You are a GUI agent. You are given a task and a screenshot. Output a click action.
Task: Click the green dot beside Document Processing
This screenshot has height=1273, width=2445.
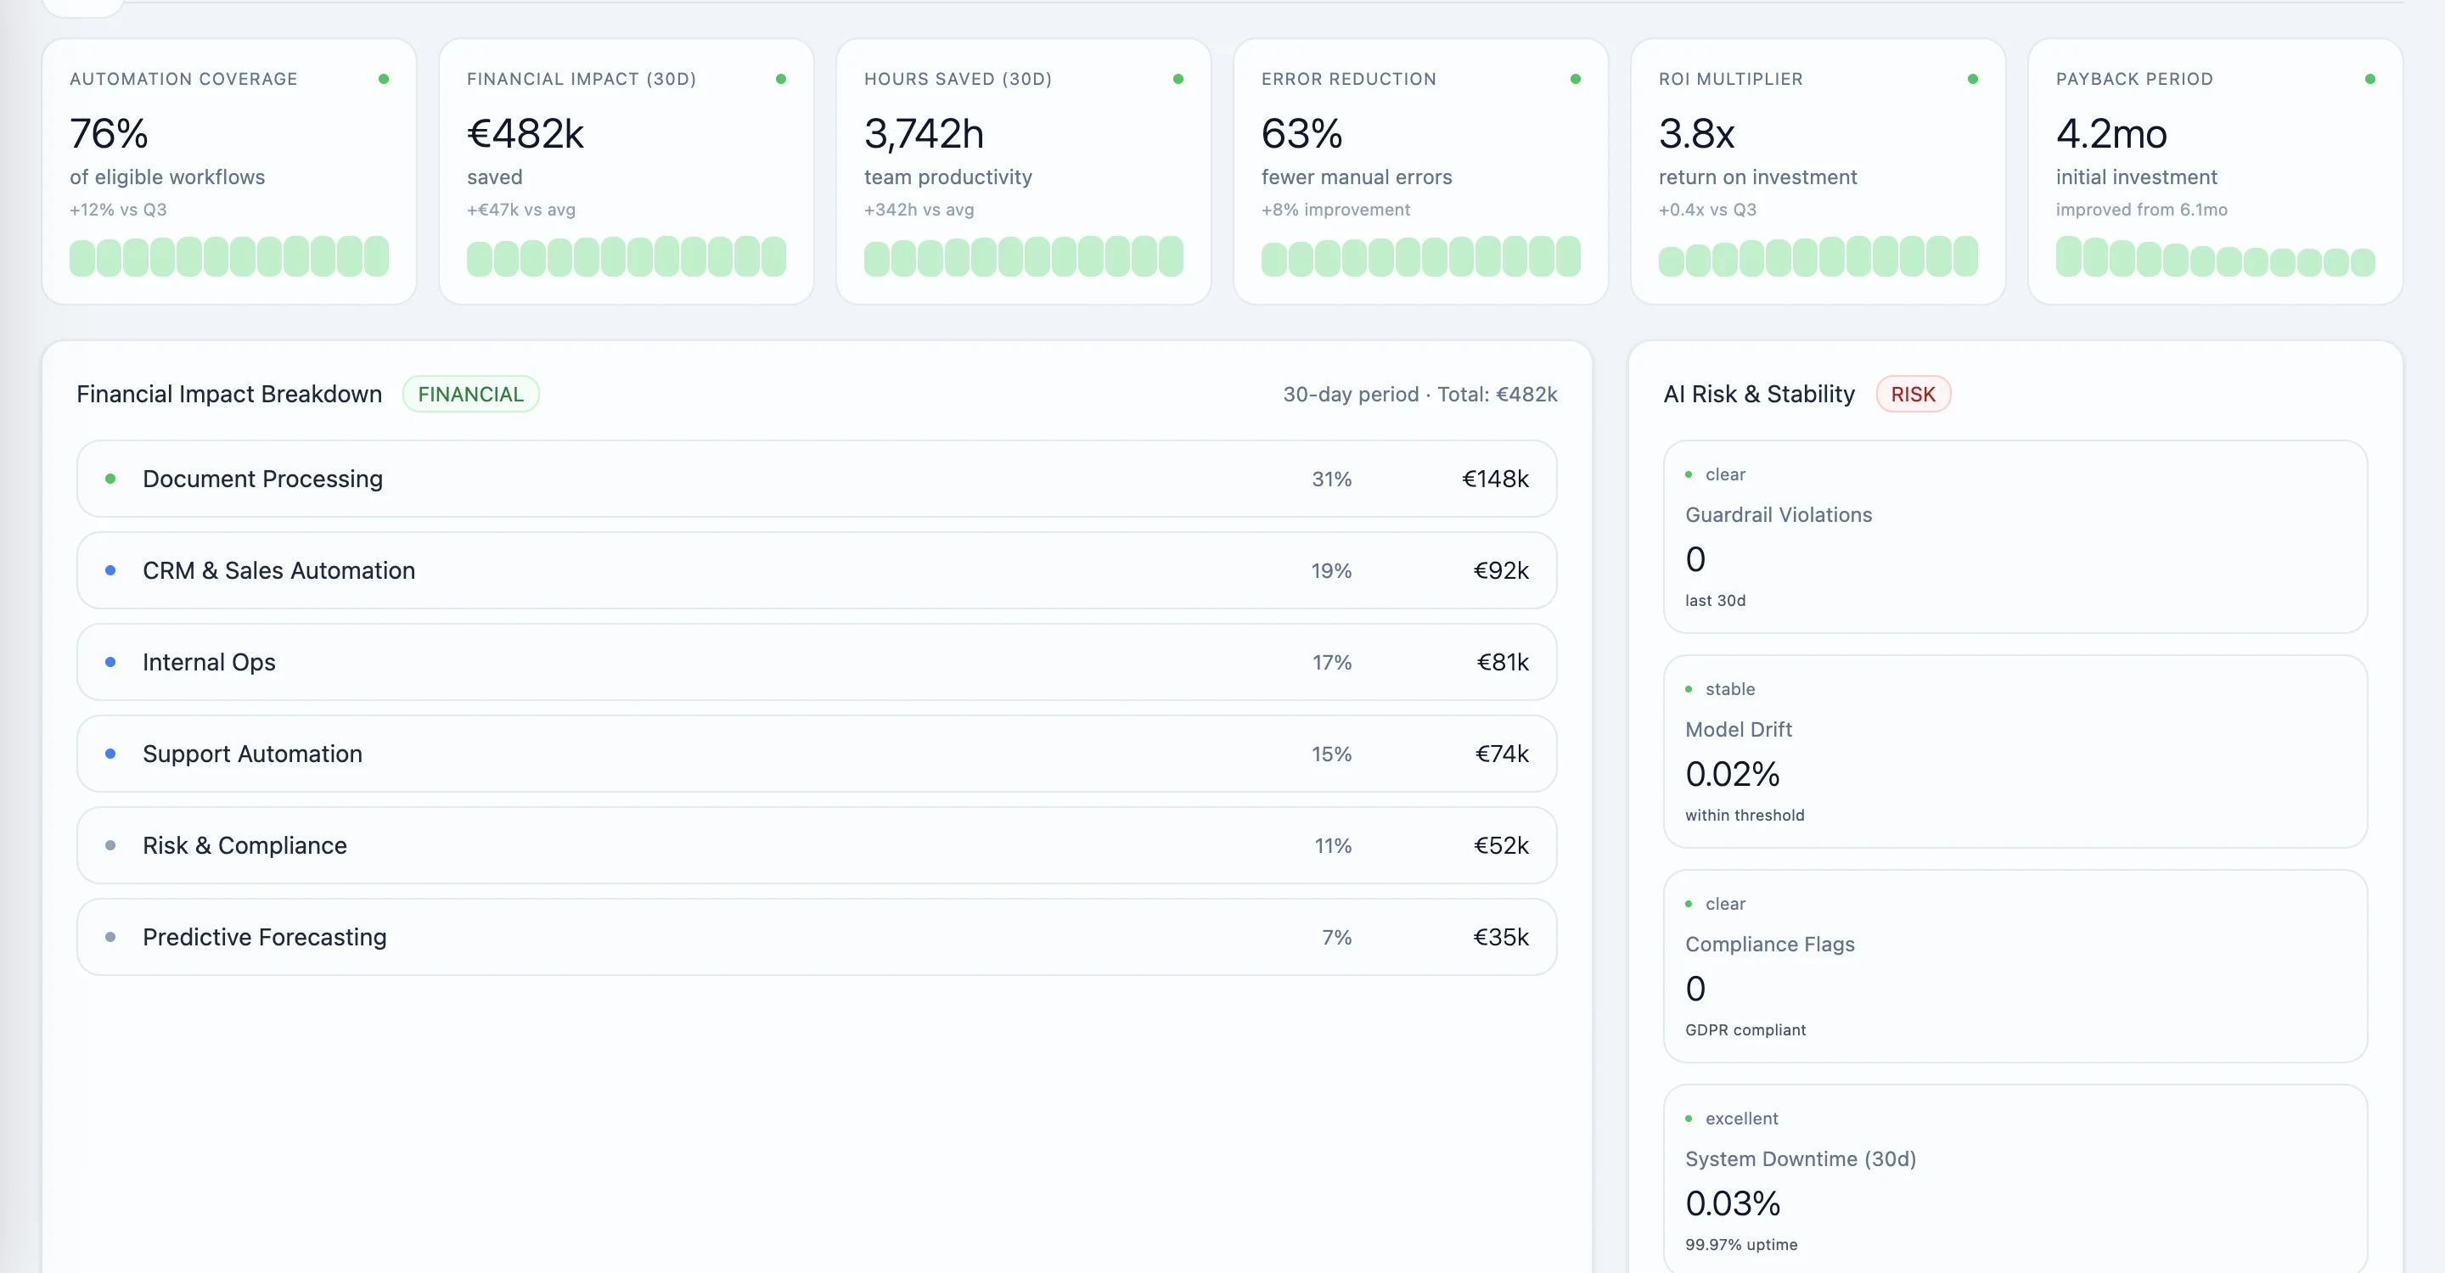(x=110, y=479)
